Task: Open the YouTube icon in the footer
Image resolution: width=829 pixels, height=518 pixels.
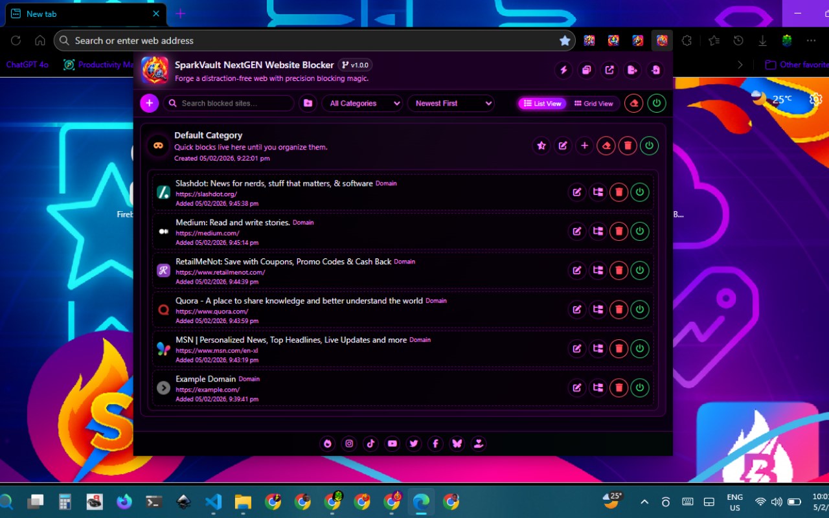Action: [392, 444]
